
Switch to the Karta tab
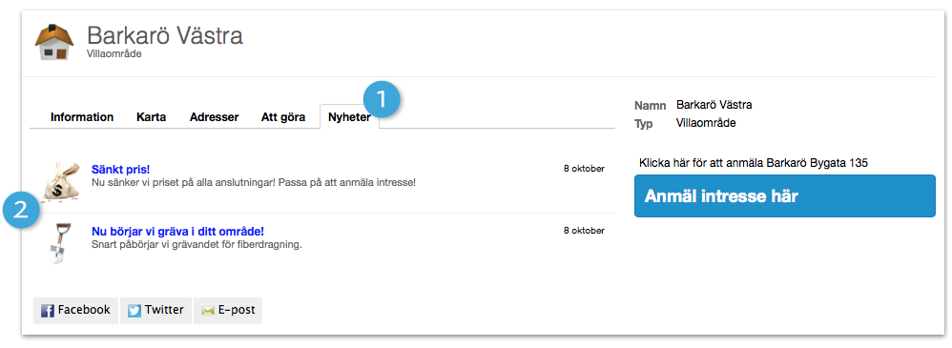[x=151, y=117]
